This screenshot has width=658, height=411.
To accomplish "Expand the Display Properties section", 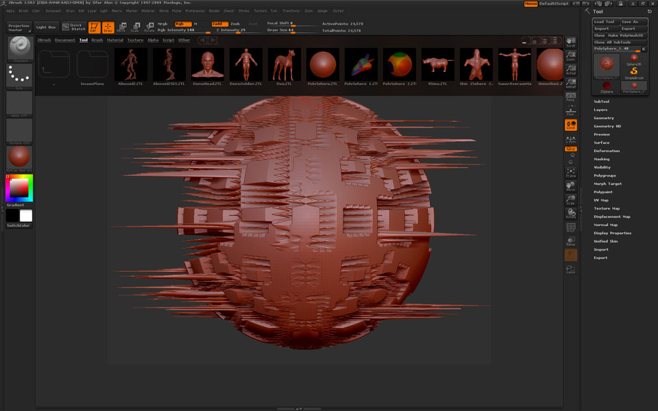I will 612,233.
